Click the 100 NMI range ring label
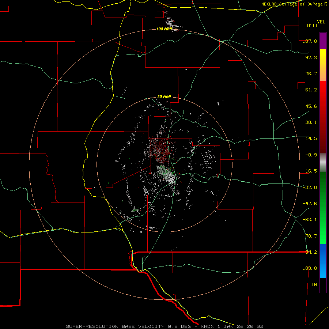 pyautogui.click(x=164, y=29)
